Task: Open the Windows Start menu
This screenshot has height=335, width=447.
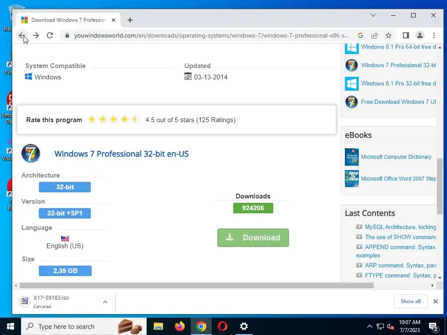Action: pos(10,326)
